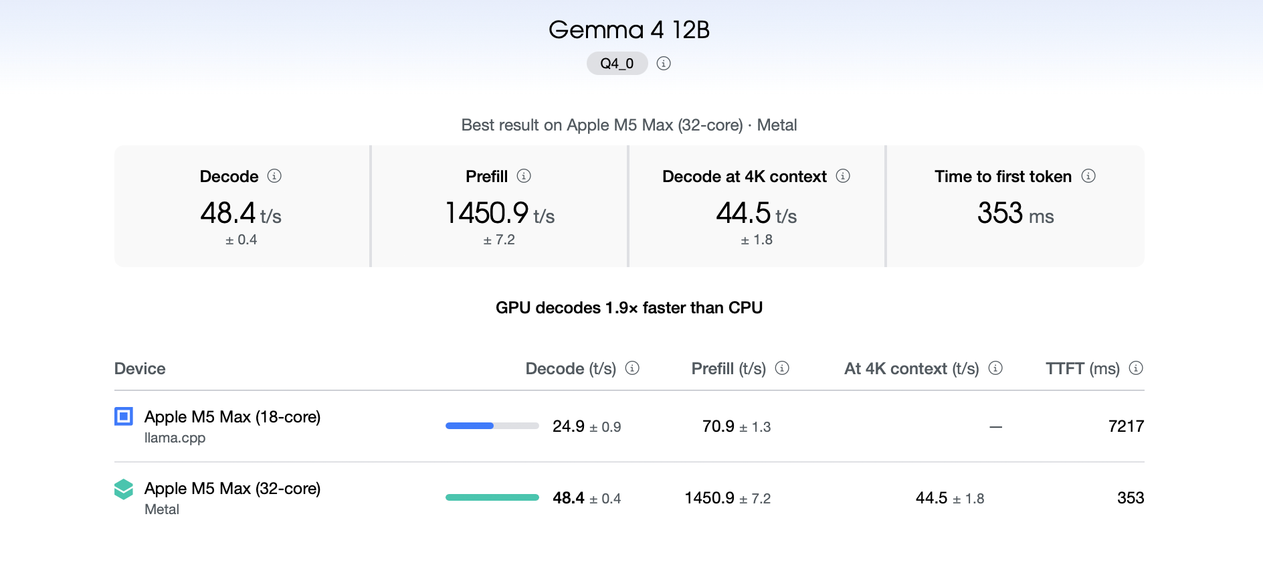The height and width of the screenshot is (565, 1263).
Task: Click the GPU decodes 1.9× faster than CPU text
Action: [x=629, y=308]
